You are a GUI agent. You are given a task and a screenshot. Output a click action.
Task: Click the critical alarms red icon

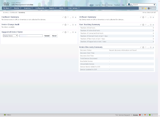coord(139,115)
